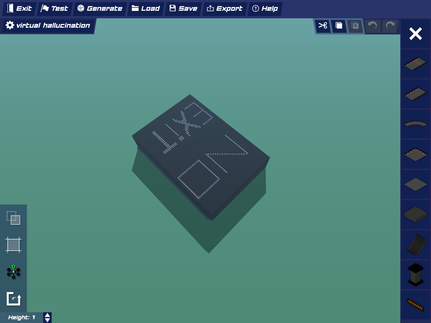The height and width of the screenshot is (323, 431).
Task: Click the Height: 7 label
Action: 22,317
